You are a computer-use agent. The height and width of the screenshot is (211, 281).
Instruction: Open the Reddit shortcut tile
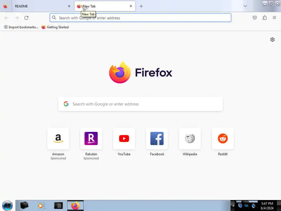(223, 138)
